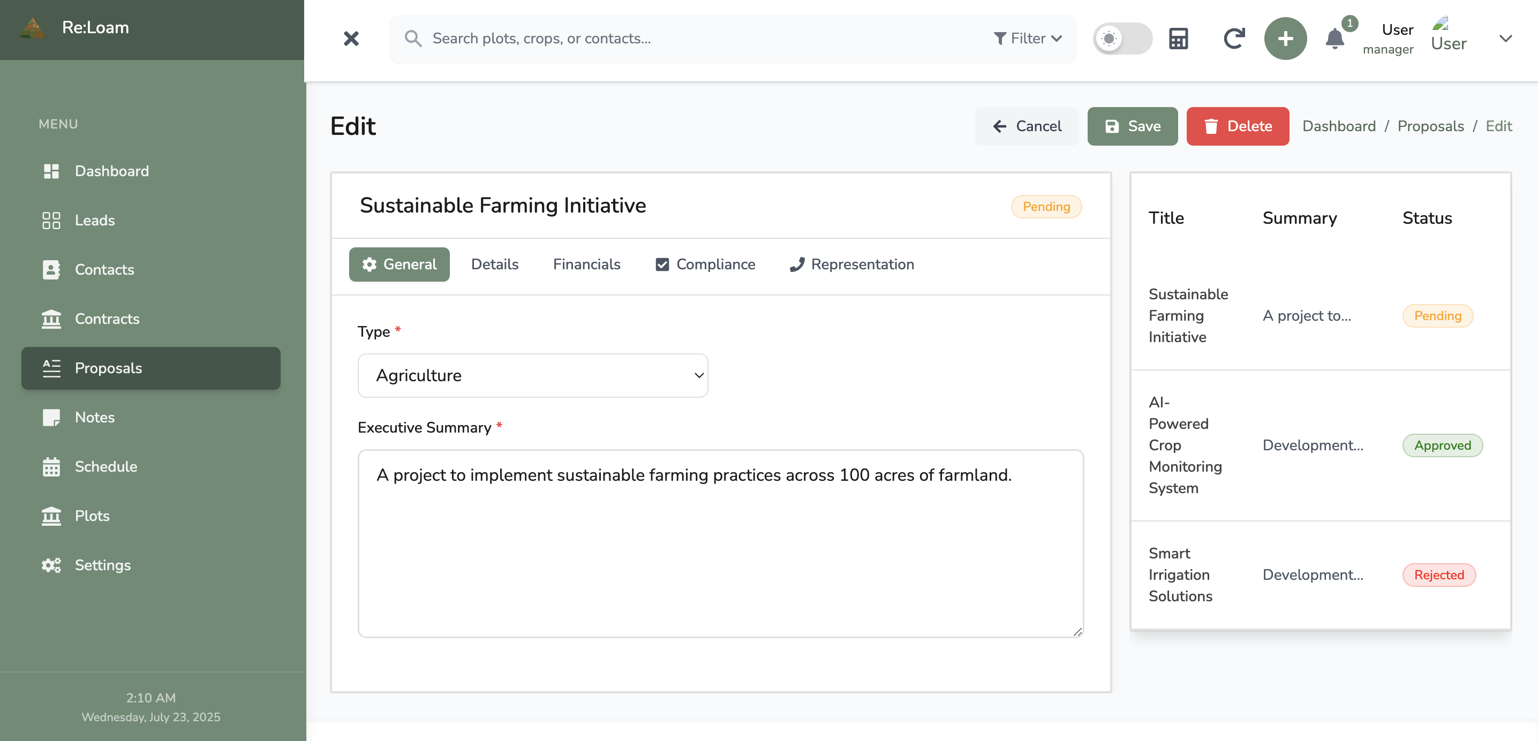This screenshot has height=741, width=1538.
Task: Expand the Type Agriculture dropdown
Action: (x=532, y=375)
